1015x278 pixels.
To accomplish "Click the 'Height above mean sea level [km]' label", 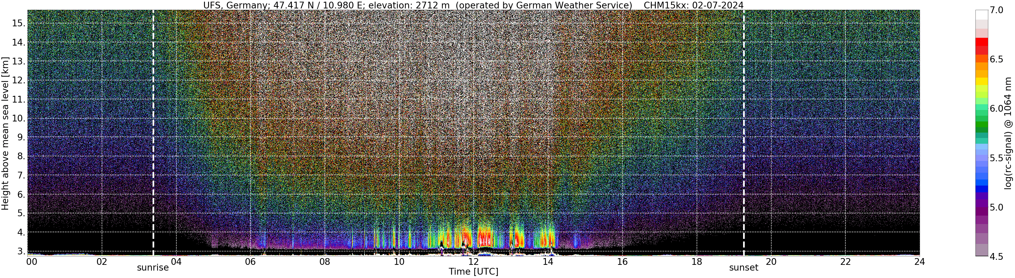I will pos(5,133).
